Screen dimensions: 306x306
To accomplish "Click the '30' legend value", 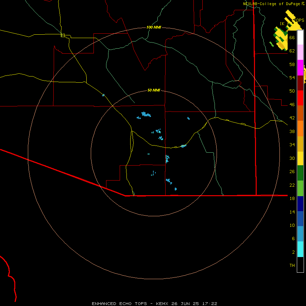I will [292, 158].
